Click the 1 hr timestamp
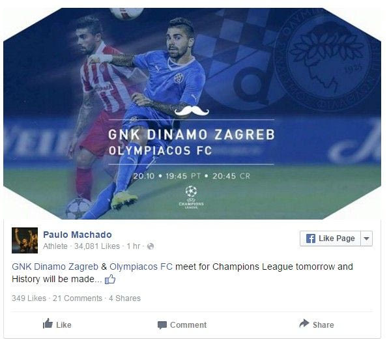Screen dimensions: 389x346 134,246
